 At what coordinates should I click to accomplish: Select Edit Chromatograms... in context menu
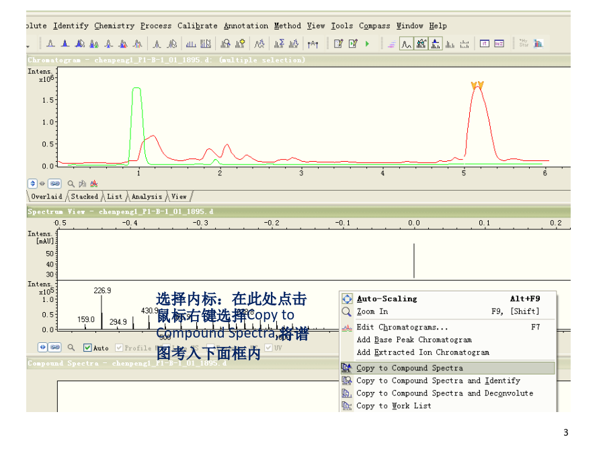pyautogui.click(x=448, y=327)
